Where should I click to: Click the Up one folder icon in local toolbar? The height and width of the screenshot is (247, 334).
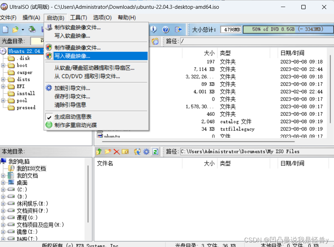(99, 152)
